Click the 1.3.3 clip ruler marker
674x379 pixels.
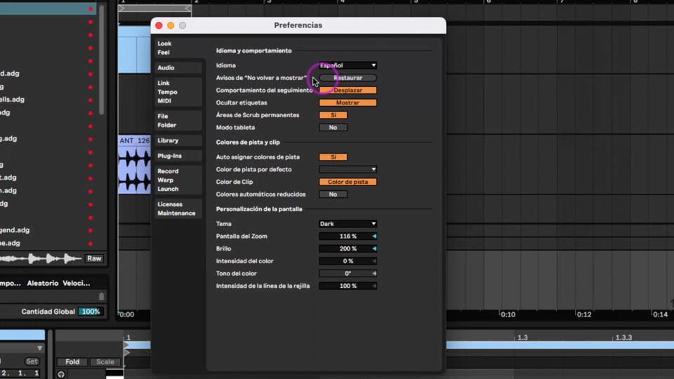click(x=623, y=338)
